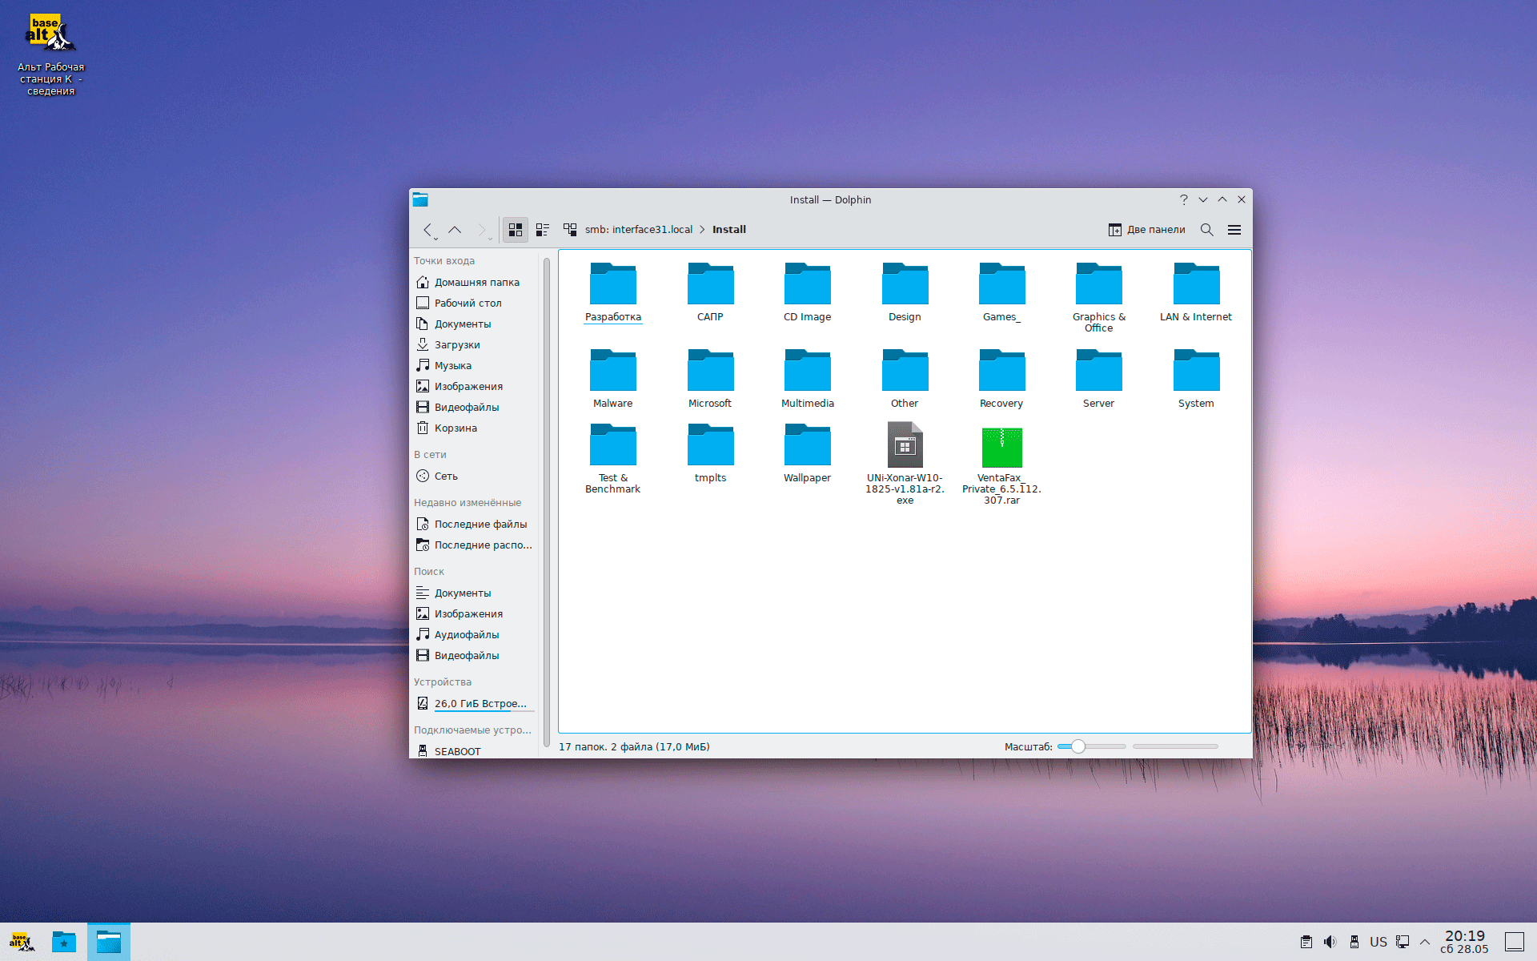Click the Install breadcrumb label

[728, 230]
